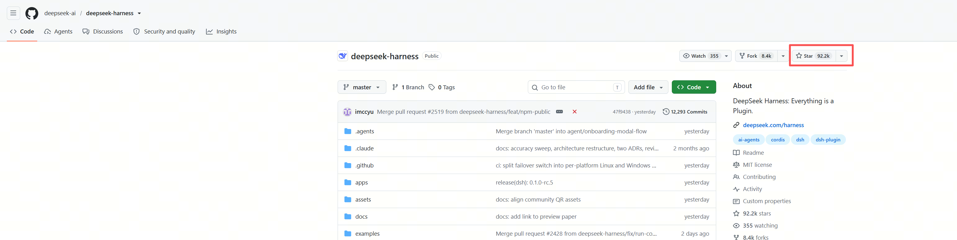Open commit 'docs: accuracy sweep, architecture restructure'

(x=577, y=149)
